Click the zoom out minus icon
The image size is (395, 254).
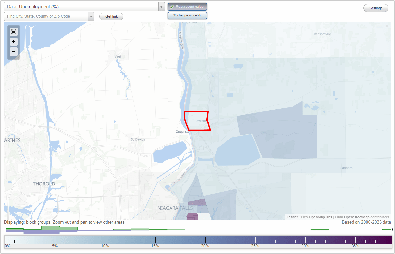point(13,52)
